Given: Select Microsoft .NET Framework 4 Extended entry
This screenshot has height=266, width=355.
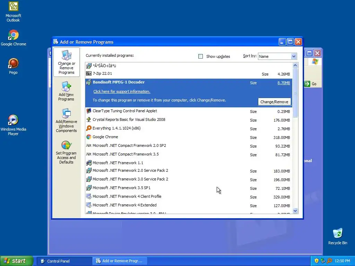Looking at the screenshot, I should click(x=189, y=205).
